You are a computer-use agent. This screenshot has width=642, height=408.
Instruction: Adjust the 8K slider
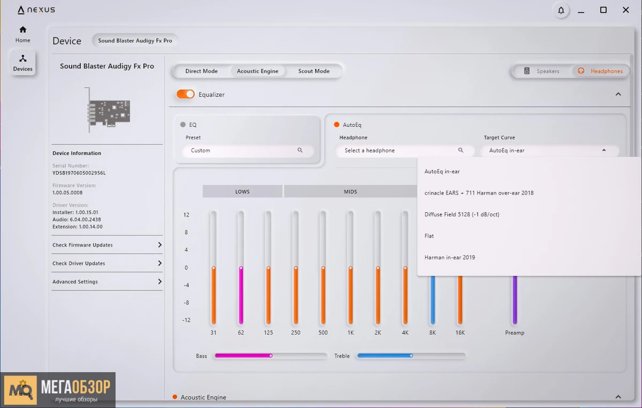click(x=433, y=299)
